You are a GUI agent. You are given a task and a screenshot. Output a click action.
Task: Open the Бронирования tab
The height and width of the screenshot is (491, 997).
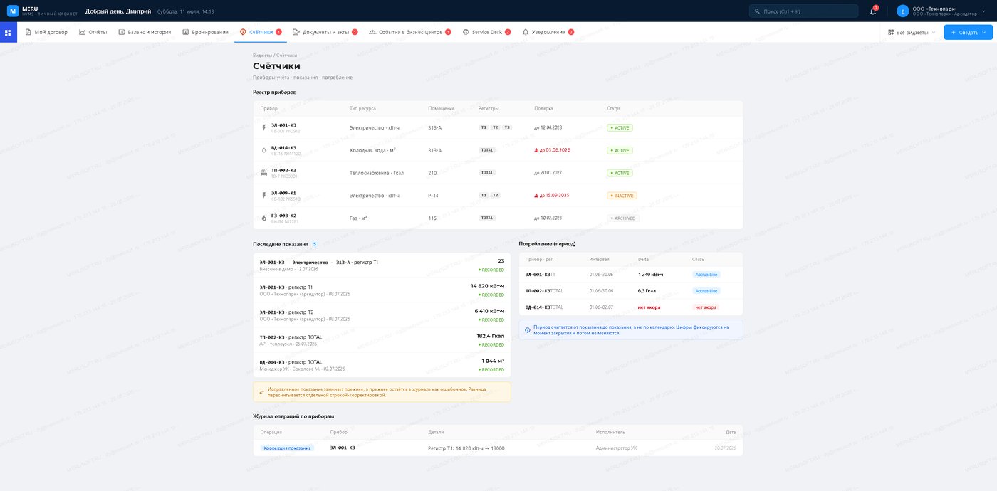[x=205, y=32]
